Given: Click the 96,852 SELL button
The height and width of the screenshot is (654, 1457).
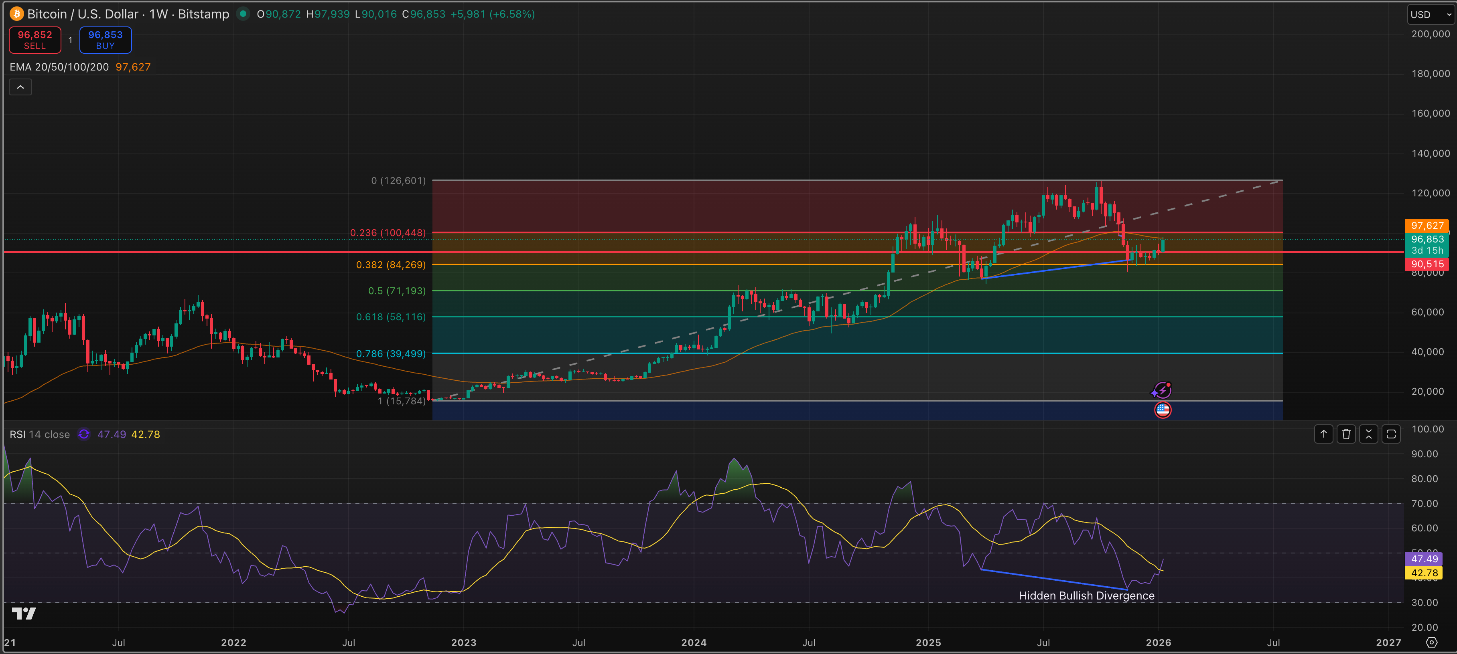Looking at the screenshot, I should (x=35, y=40).
